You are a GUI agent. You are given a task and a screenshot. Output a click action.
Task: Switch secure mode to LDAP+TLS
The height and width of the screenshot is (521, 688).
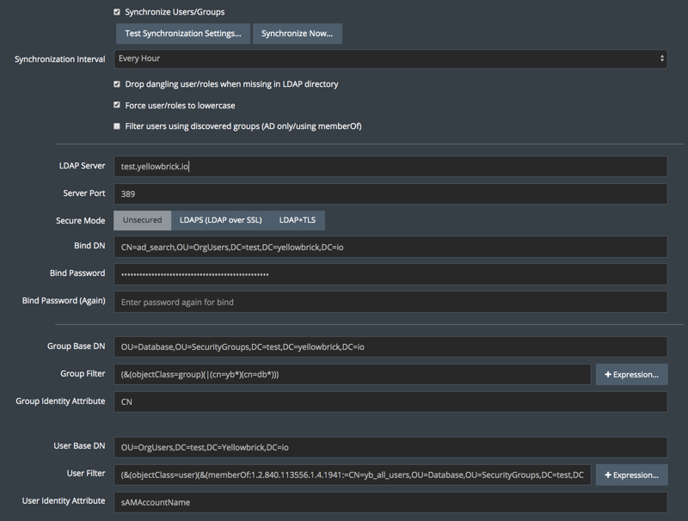click(297, 220)
